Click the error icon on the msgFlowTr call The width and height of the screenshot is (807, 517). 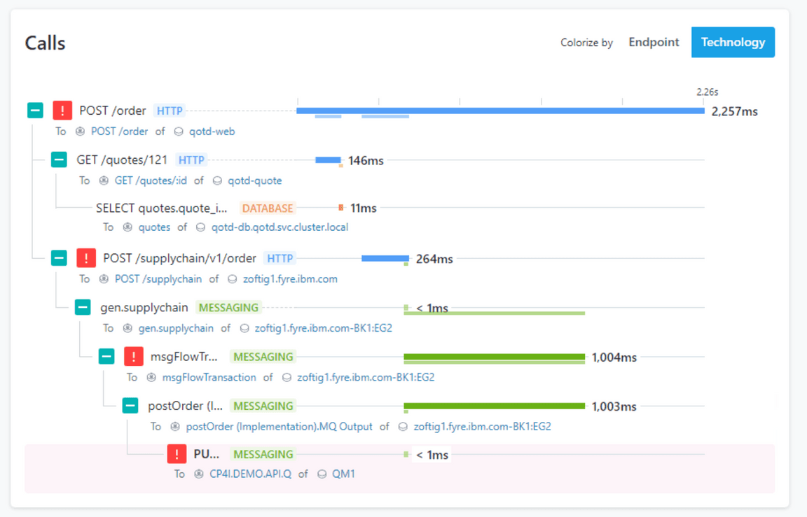pyautogui.click(x=133, y=356)
